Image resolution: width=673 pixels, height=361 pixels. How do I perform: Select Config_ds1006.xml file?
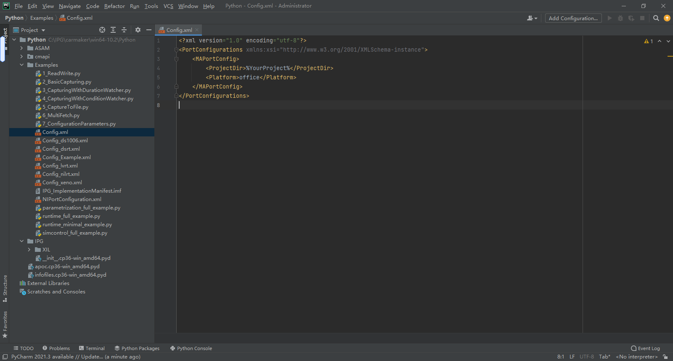coord(65,141)
